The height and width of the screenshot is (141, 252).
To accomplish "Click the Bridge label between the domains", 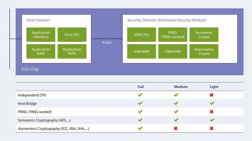I will [107, 42].
